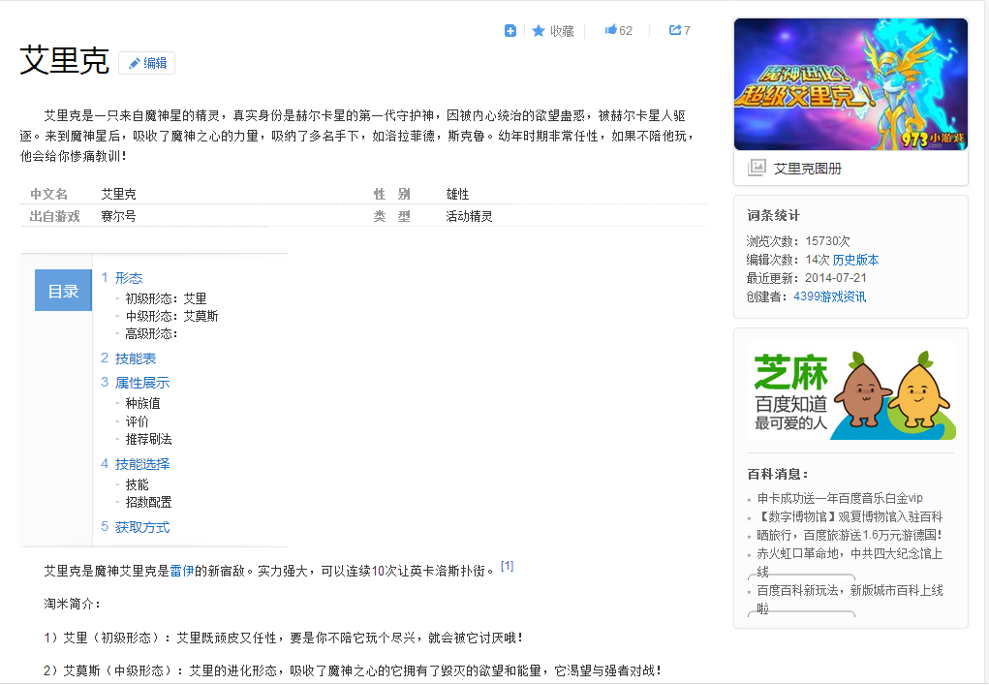This screenshot has width=989, height=685.
Task: Open news 百度百科新玩法，新版城市百科上线啦
Action: pyautogui.click(x=850, y=599)
